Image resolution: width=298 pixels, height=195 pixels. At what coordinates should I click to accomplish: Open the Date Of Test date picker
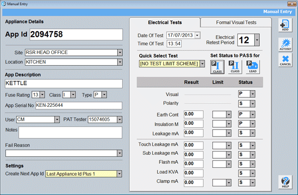pyautogui.click(x=198, y=35)
